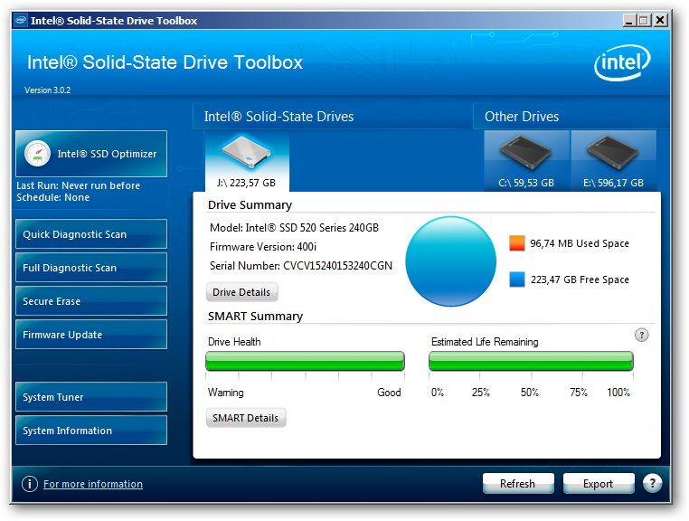Image resolution: width=689 pixels, height=521 pixels.
Task: Click the Intel Solid-State Drives header
Action: pos(279,117)
